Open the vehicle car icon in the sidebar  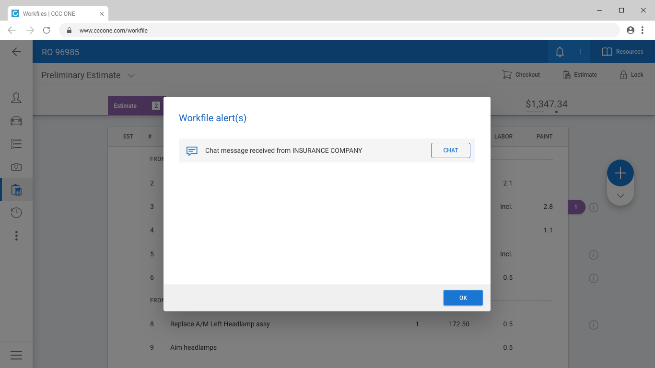[x=16, y=121]
